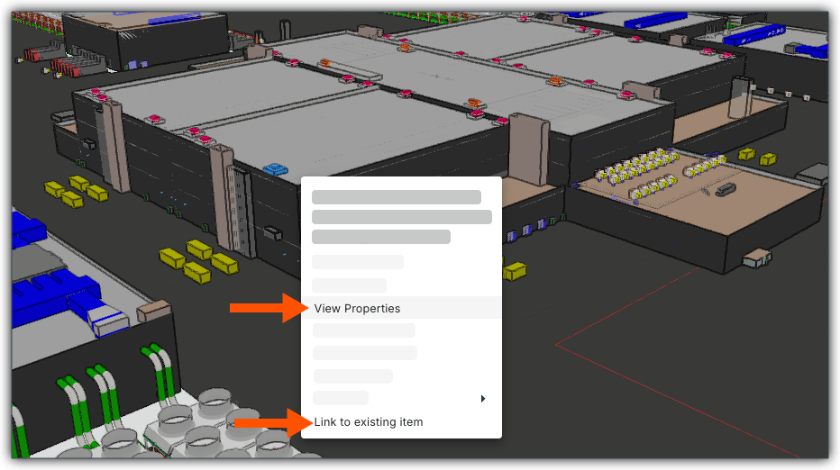Image resolution: width=840 pixels, height=470 pixels.
Task: Expand submenu arrow in the context menu
Action: pos(483,399)
